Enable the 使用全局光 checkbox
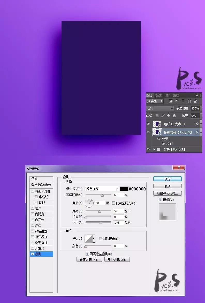The height and width of the screenshot is (303, 205). pos(113,203)
